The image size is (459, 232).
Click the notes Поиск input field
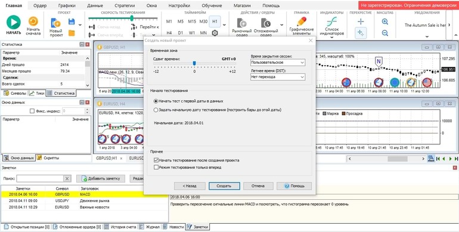tap(40, 178)
